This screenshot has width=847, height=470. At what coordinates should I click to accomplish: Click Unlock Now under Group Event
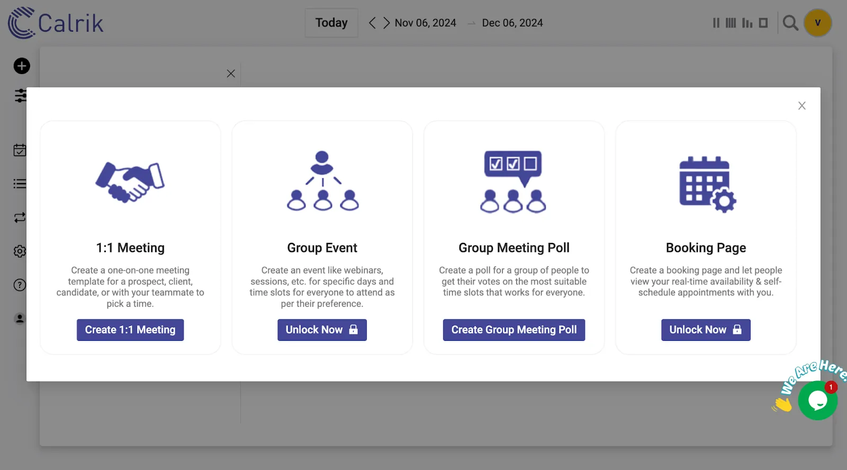(x=322, y=330)
